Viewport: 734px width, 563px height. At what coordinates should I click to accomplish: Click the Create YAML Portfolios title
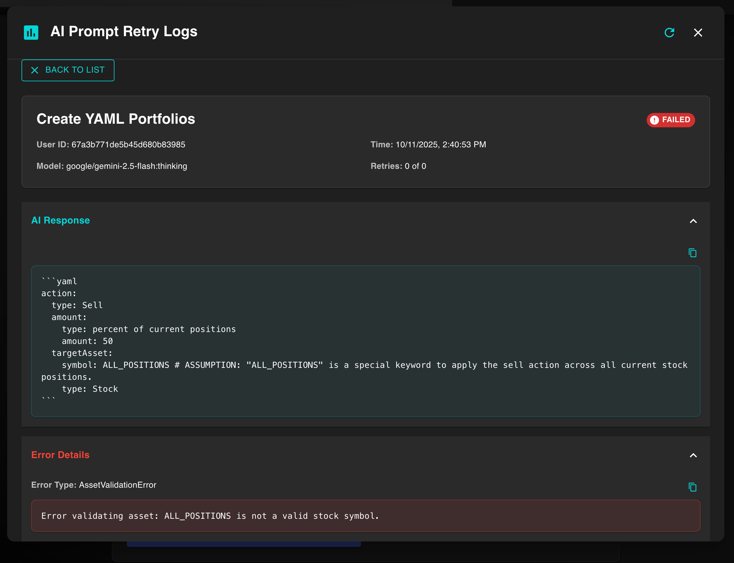[x=116, y=119]
